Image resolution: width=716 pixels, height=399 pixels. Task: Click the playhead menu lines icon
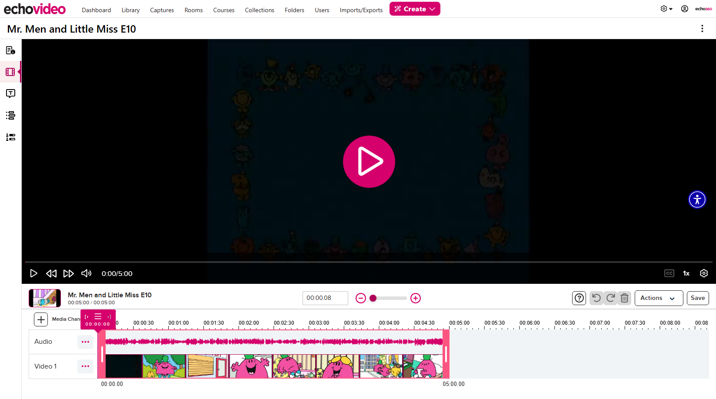(98, 316)
